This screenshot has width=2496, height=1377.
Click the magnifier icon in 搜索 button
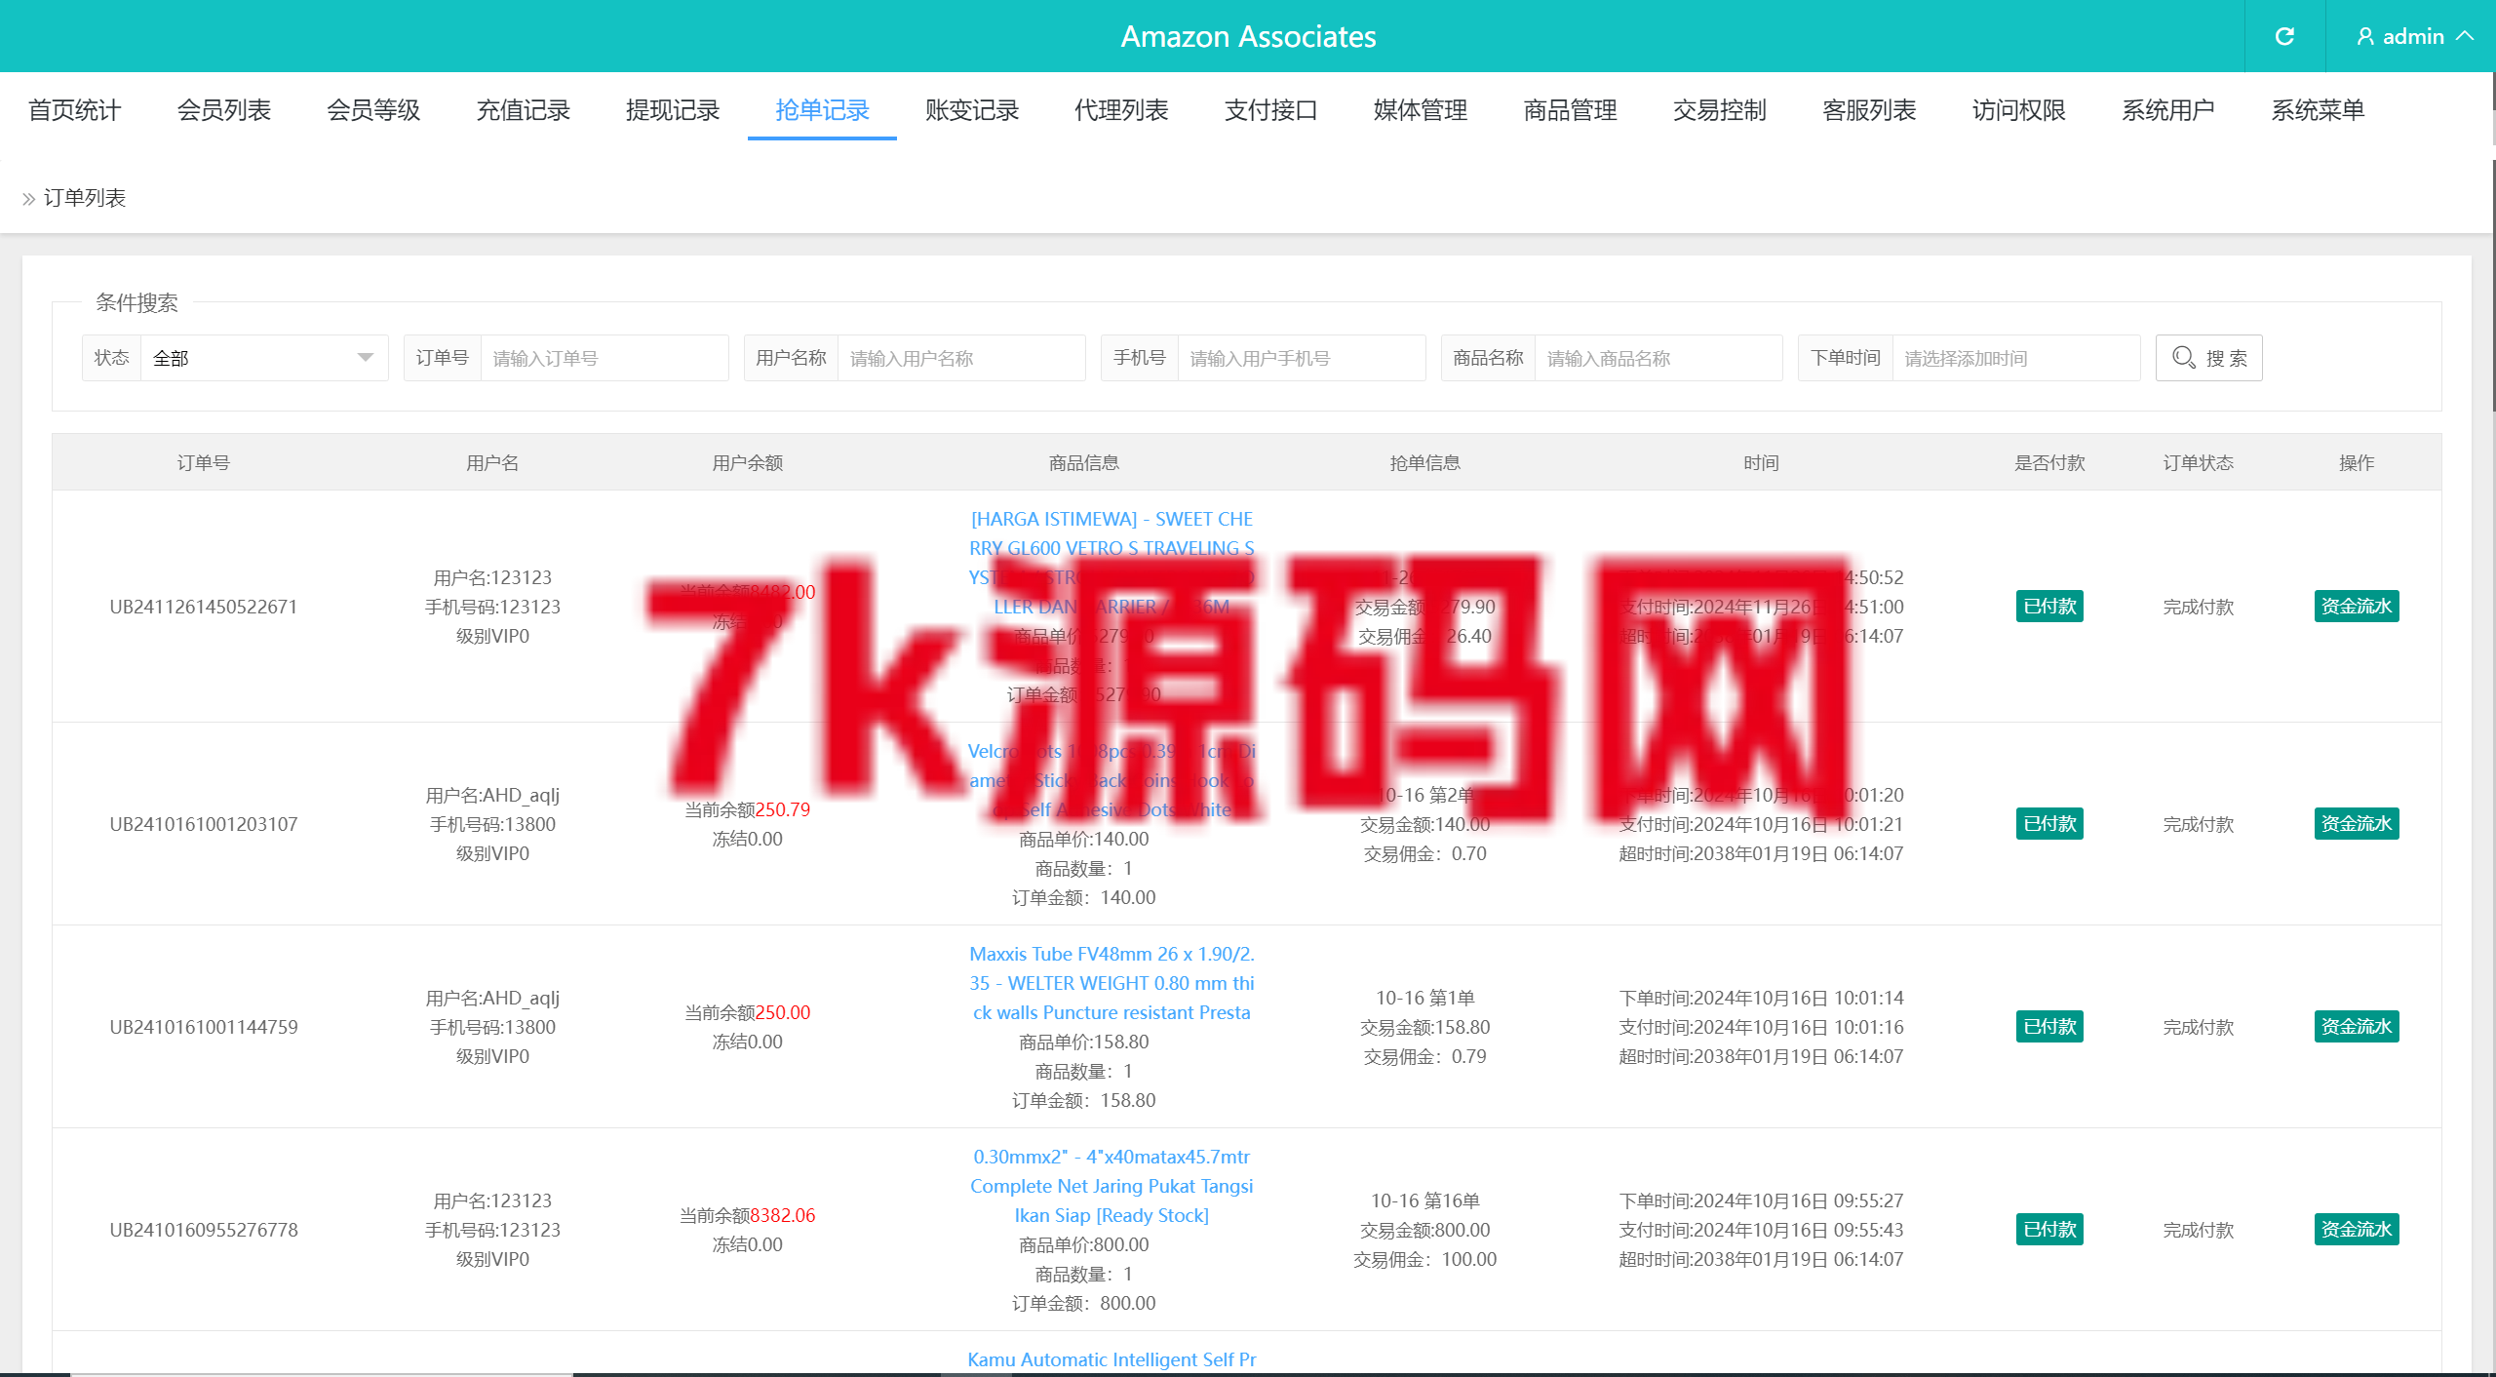tap(2184, 358)
